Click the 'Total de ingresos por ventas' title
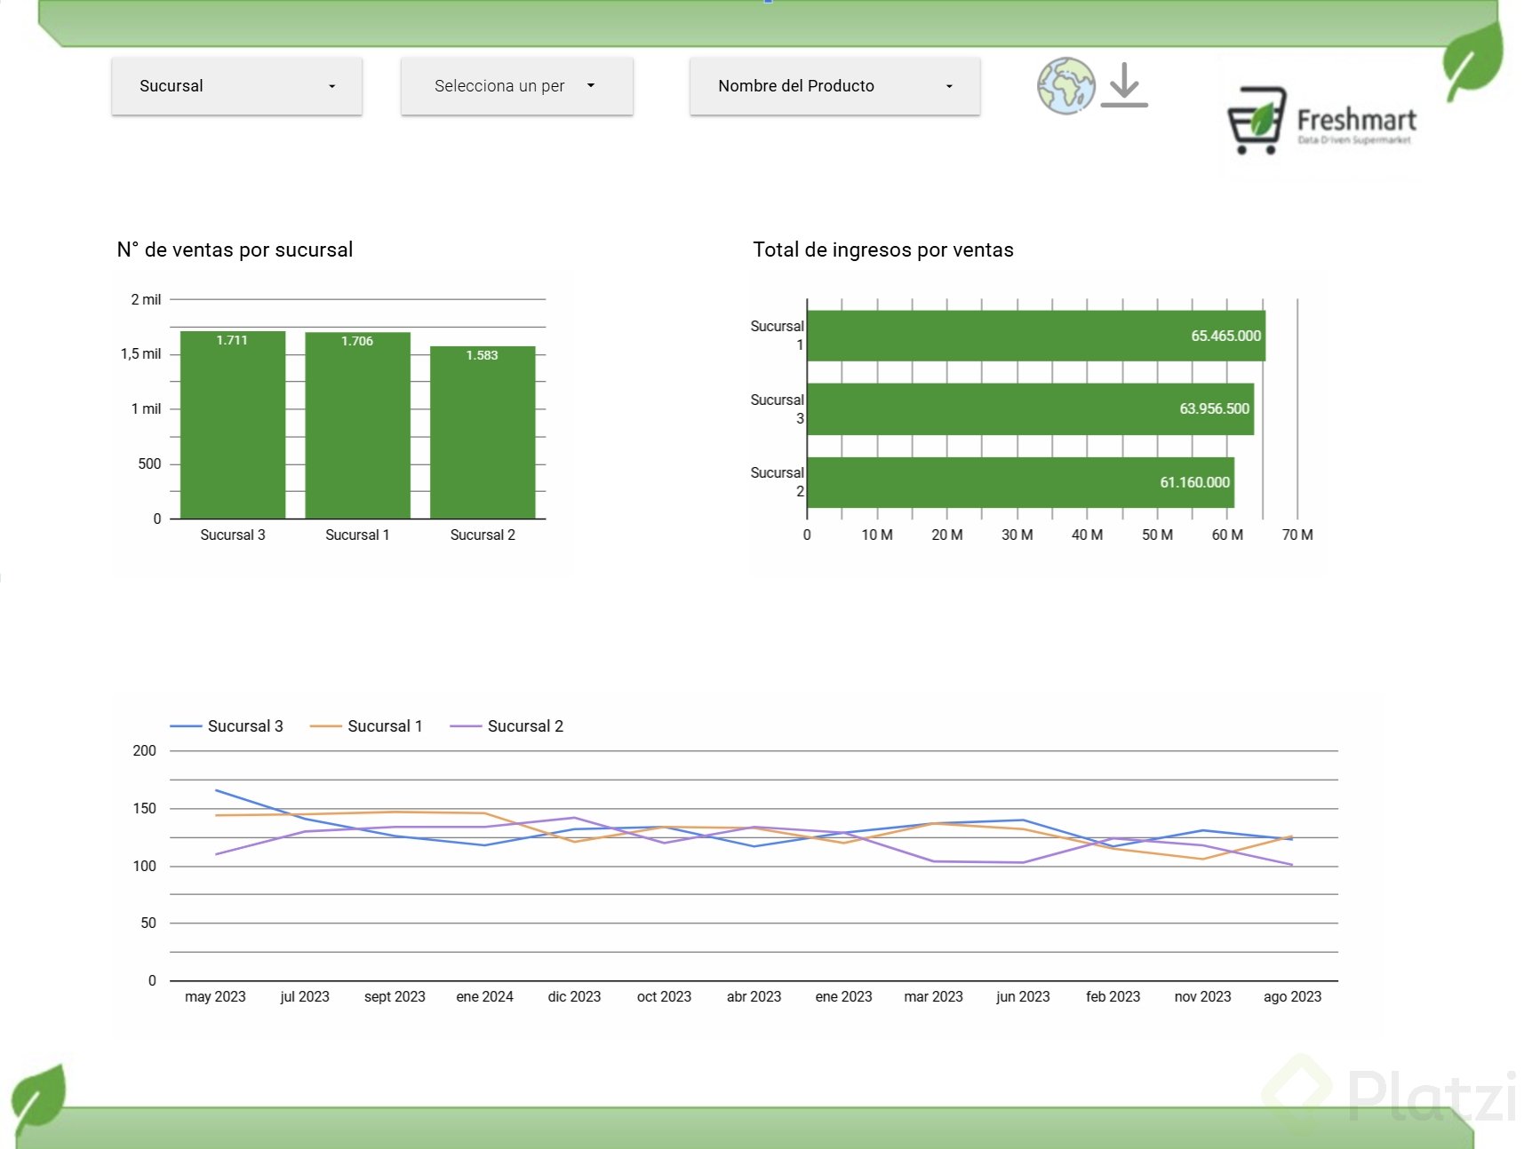Image resolution: width=1532 pixels, height=1149 pixels. coord(883,250)
